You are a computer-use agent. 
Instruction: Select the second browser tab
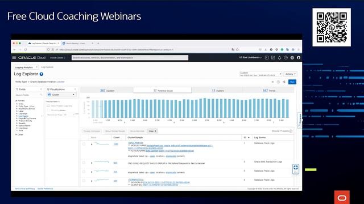point(78,43)
